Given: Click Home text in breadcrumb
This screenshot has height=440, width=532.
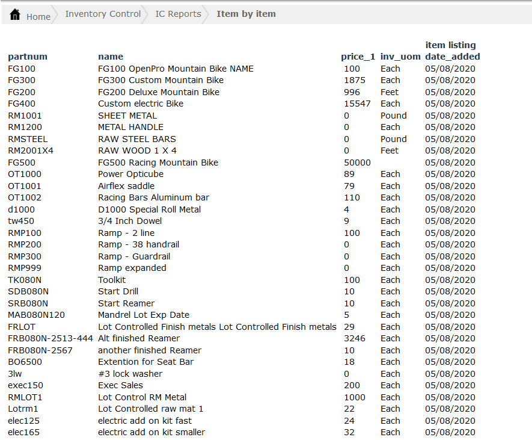Looking at the screenshot, I should coord(38,17).
